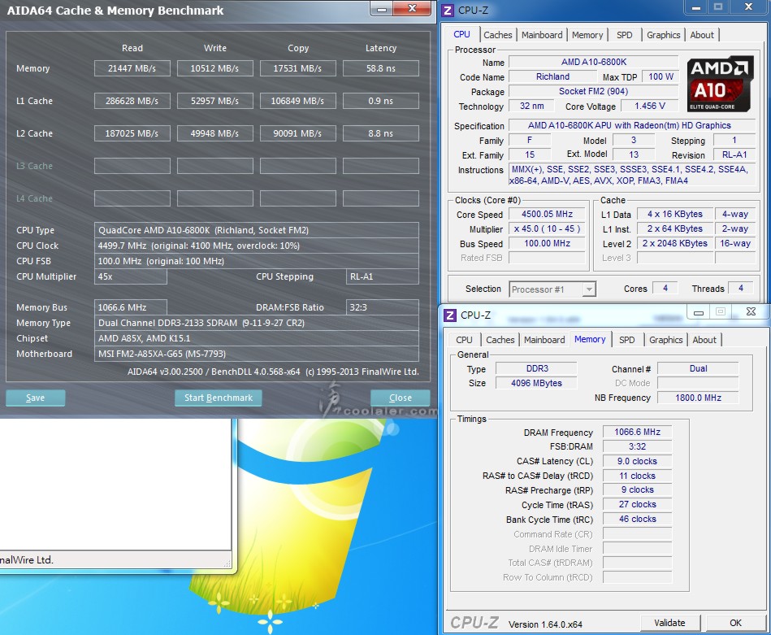
Task: Click DRAM Frequency value 1066.6 MHz in CPU-Z
Action: [x=637, y=433]
